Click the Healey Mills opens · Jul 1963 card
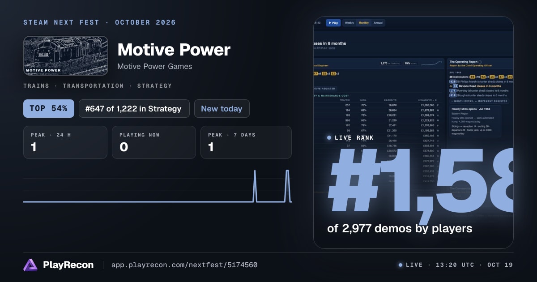The image size is (537, 282). [475, 121]
